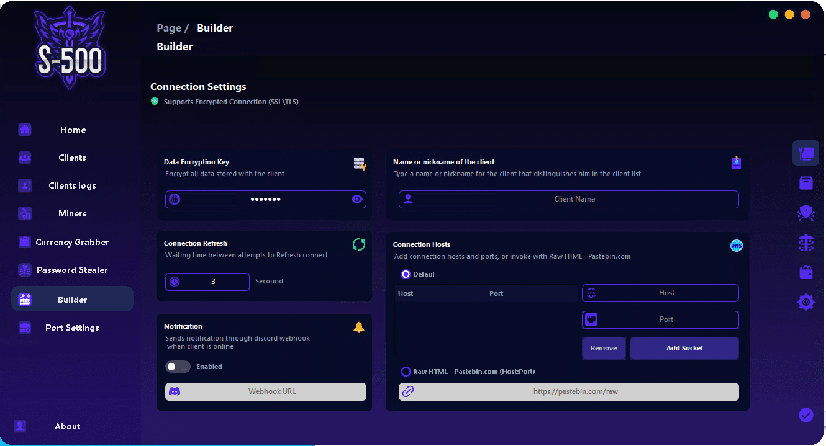Click the connection settings icon in right sidebar

coord(806,153)
